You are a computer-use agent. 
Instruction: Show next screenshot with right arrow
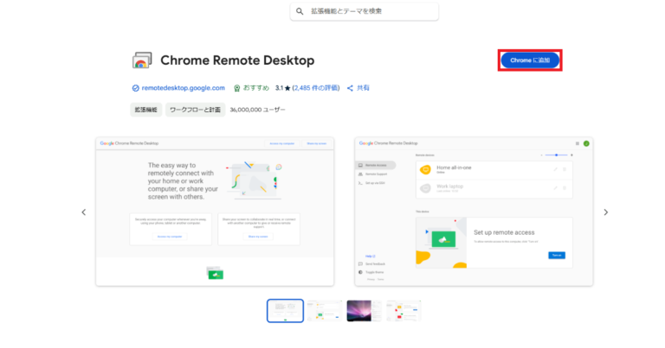pyautogui.click(x=606, y=212)
